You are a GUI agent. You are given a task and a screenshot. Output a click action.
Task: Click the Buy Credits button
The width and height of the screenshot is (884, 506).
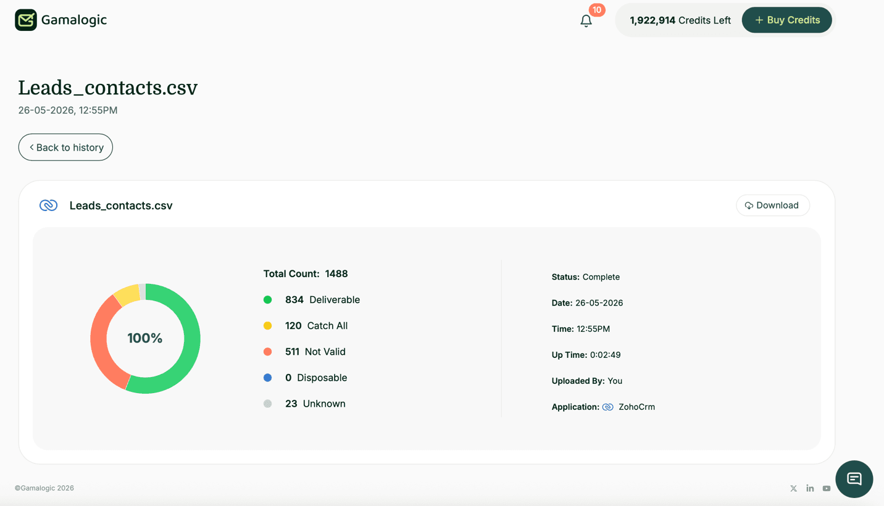[786, 20]
